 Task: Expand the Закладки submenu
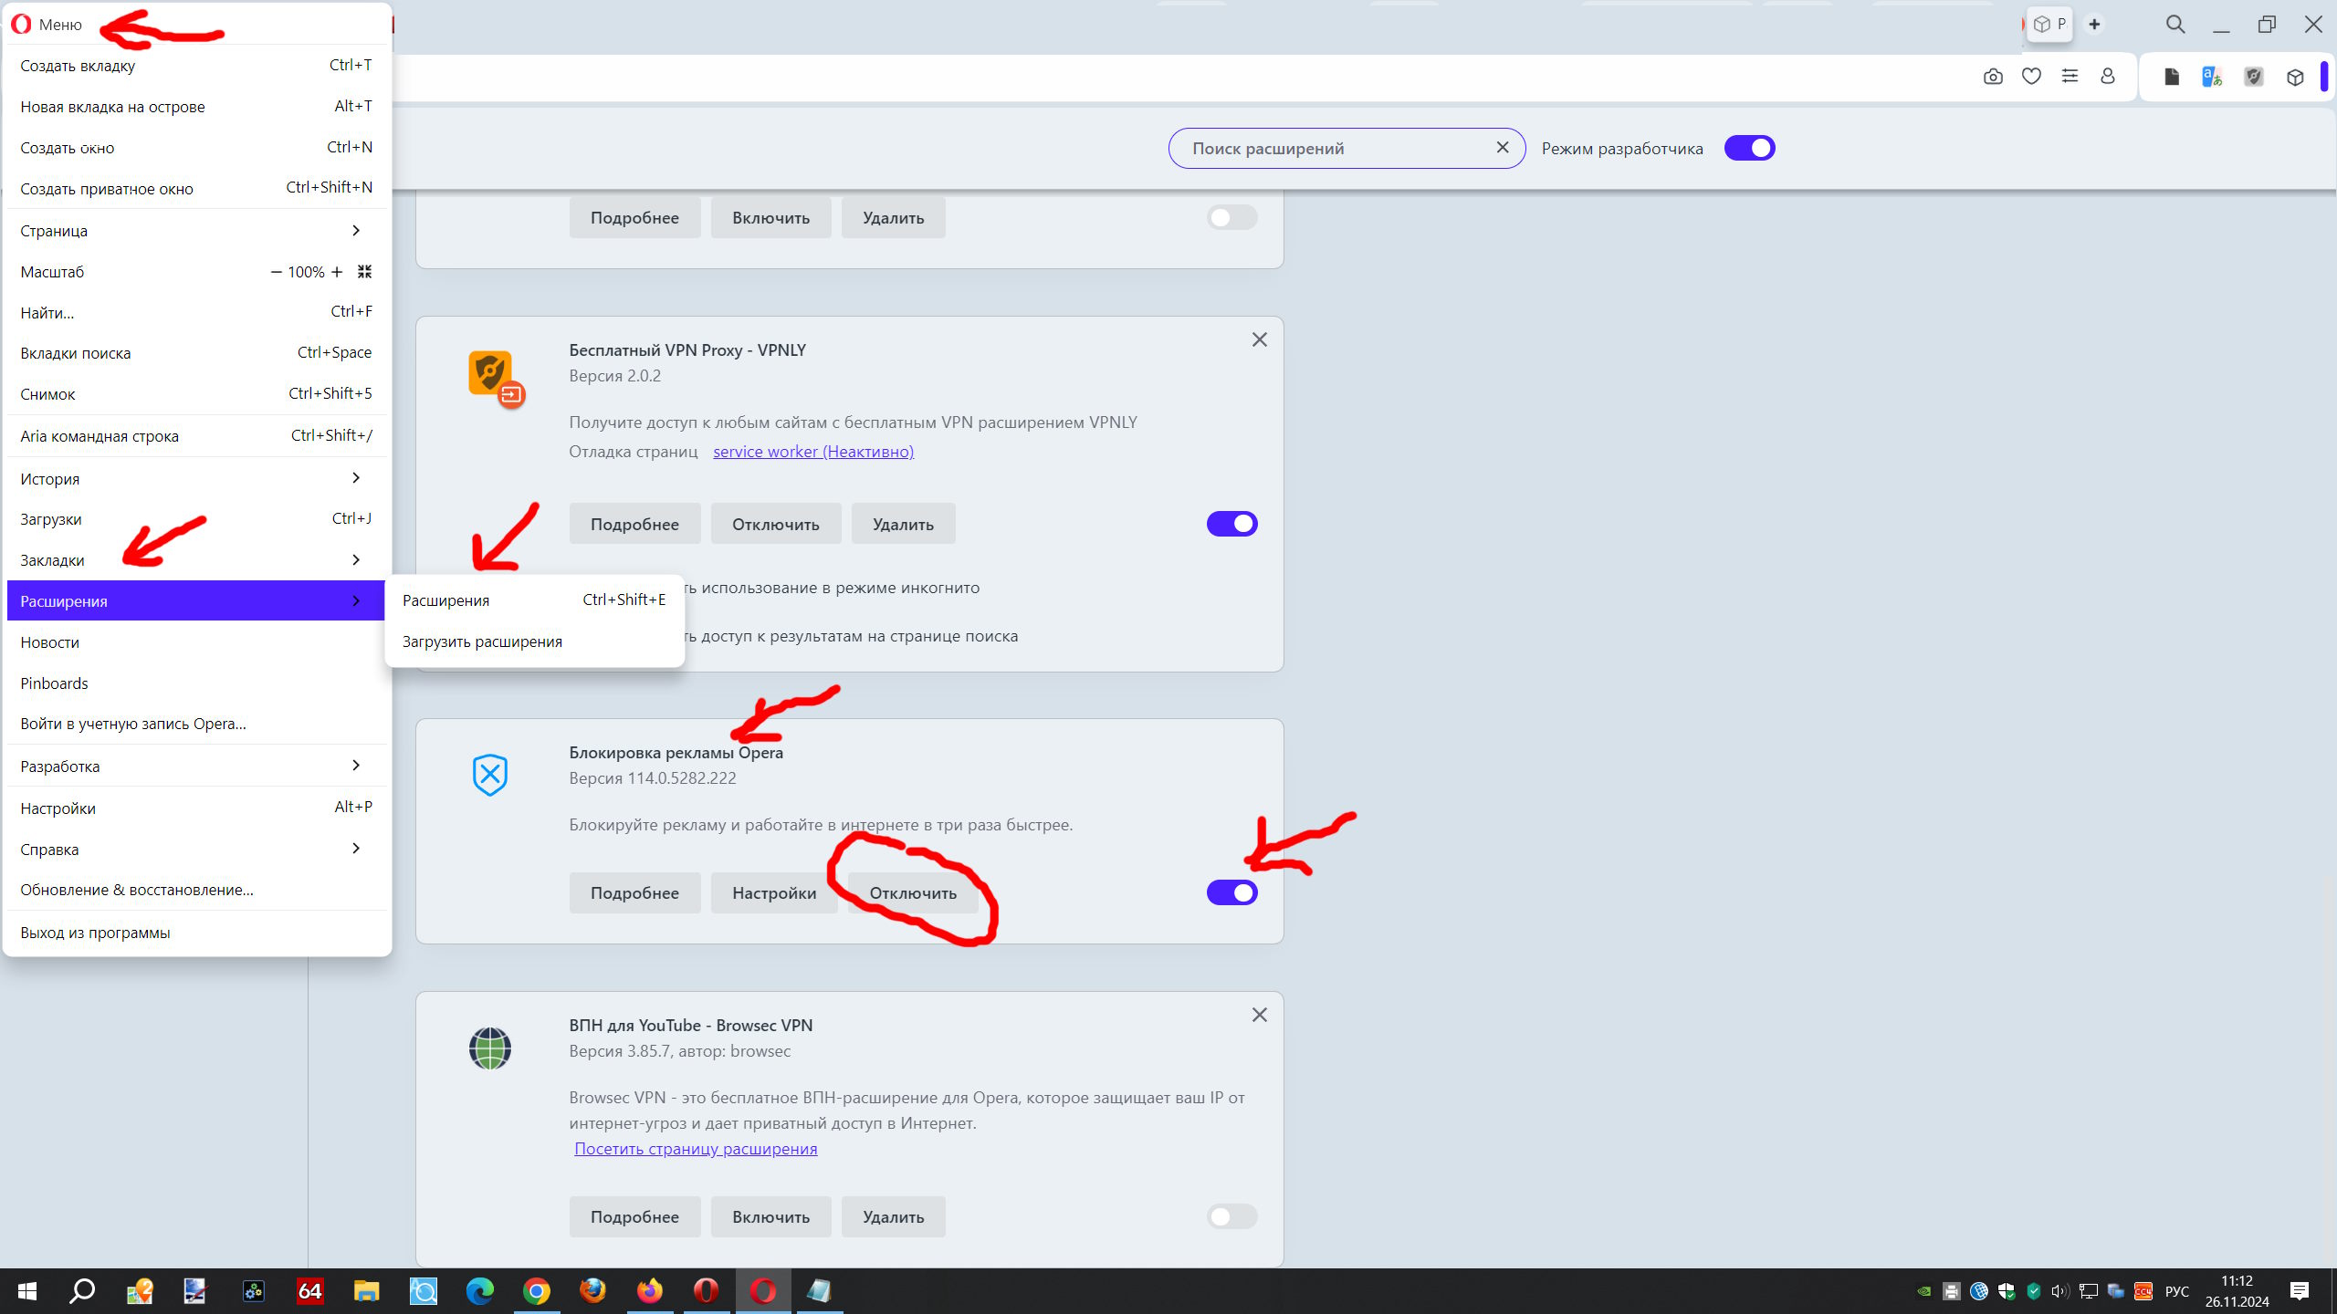[x=196, y=560]
